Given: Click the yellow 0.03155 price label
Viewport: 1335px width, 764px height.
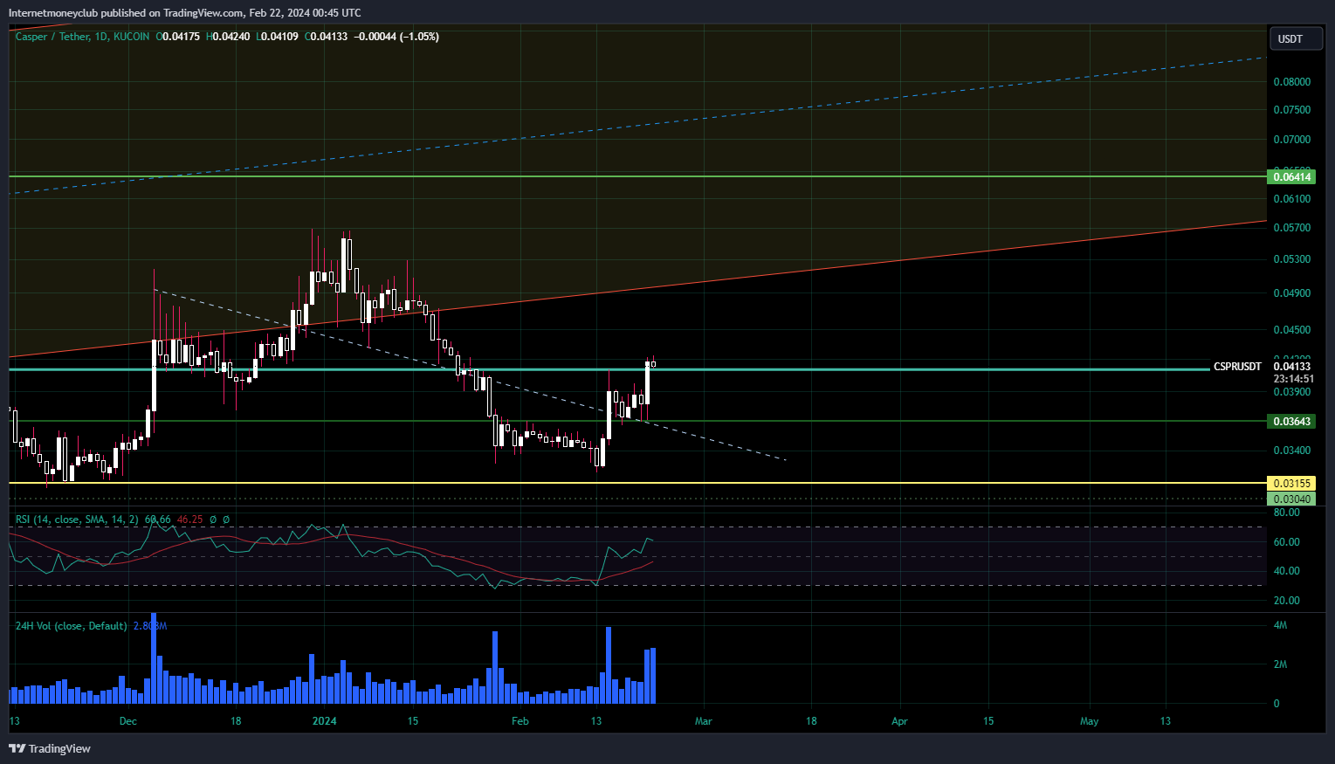Looking at the screenshot, I should 1292,484.
